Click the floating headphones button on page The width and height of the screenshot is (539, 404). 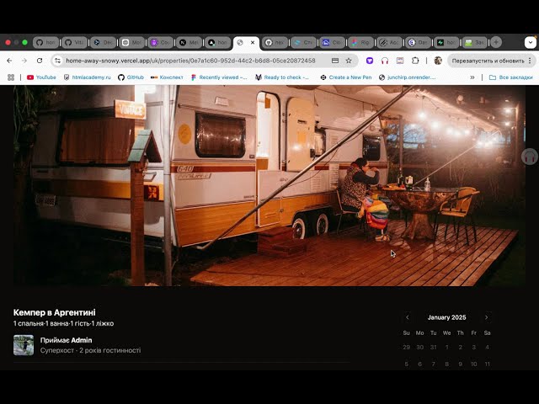(x=530, y=157)
